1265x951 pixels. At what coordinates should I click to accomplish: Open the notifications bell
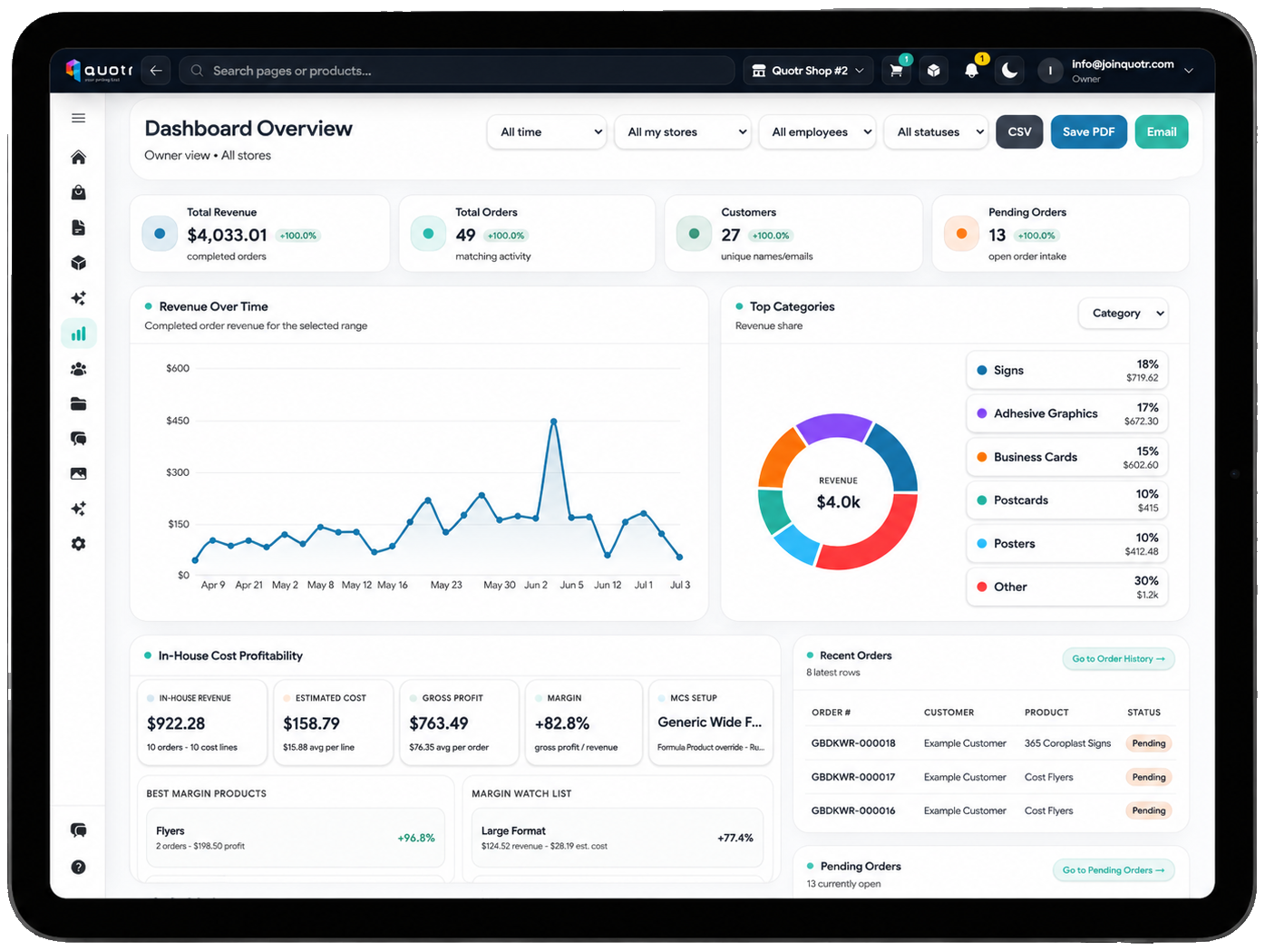tap(972, 71)
